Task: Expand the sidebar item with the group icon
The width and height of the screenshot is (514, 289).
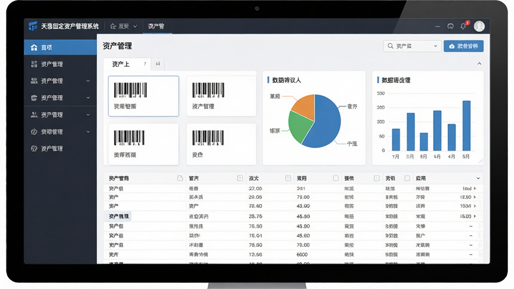Action: click(88, 81)
